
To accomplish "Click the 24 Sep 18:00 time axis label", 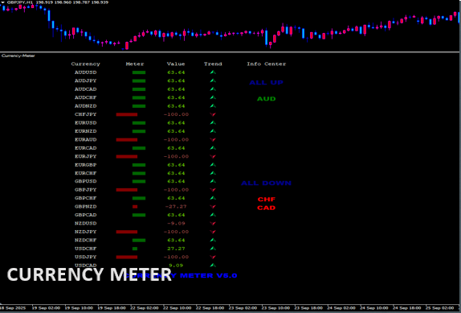I will [407, 308].
